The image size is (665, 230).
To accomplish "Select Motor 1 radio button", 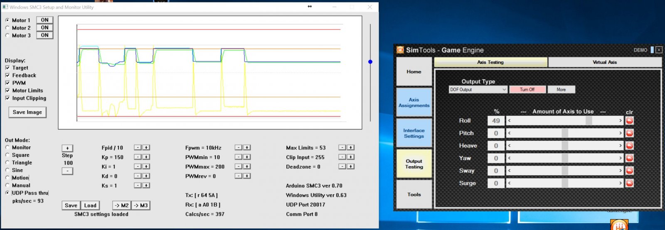I will pos(7,20).
